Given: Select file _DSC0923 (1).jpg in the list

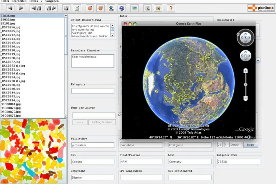Looking at the screenshot, I should tap(32, 66).
